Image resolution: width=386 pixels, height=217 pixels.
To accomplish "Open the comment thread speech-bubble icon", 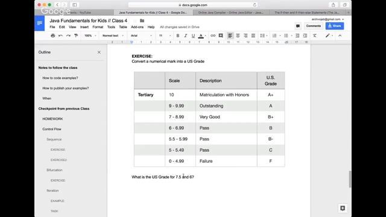I will tap(298, 26).
